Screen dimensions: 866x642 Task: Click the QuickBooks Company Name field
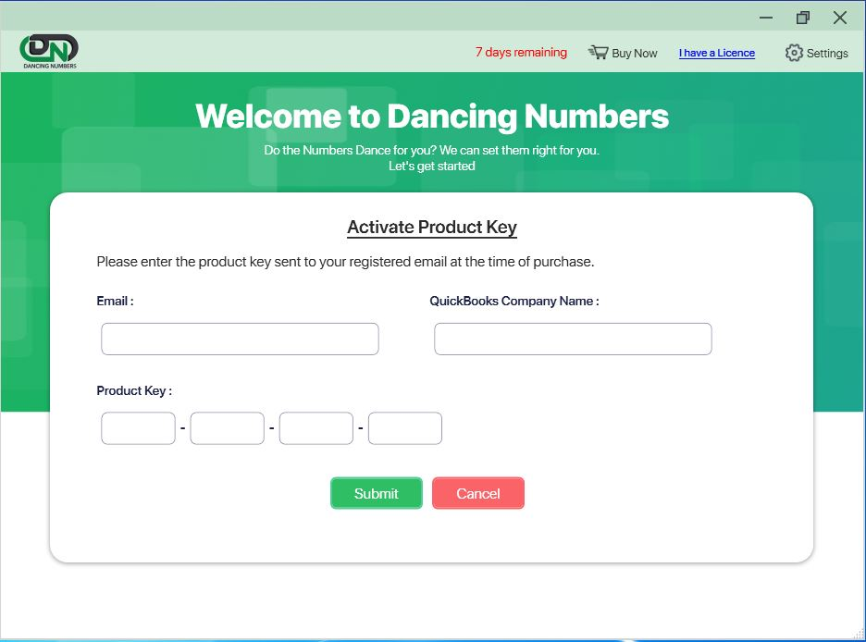pos(572,339)
